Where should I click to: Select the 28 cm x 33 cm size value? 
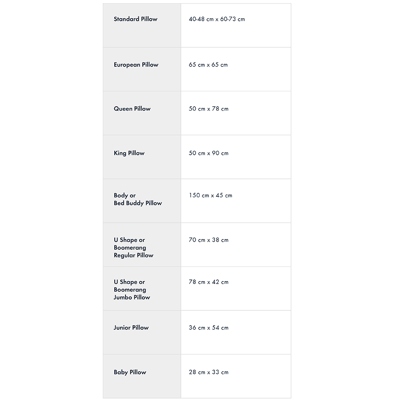coord(209,372)
